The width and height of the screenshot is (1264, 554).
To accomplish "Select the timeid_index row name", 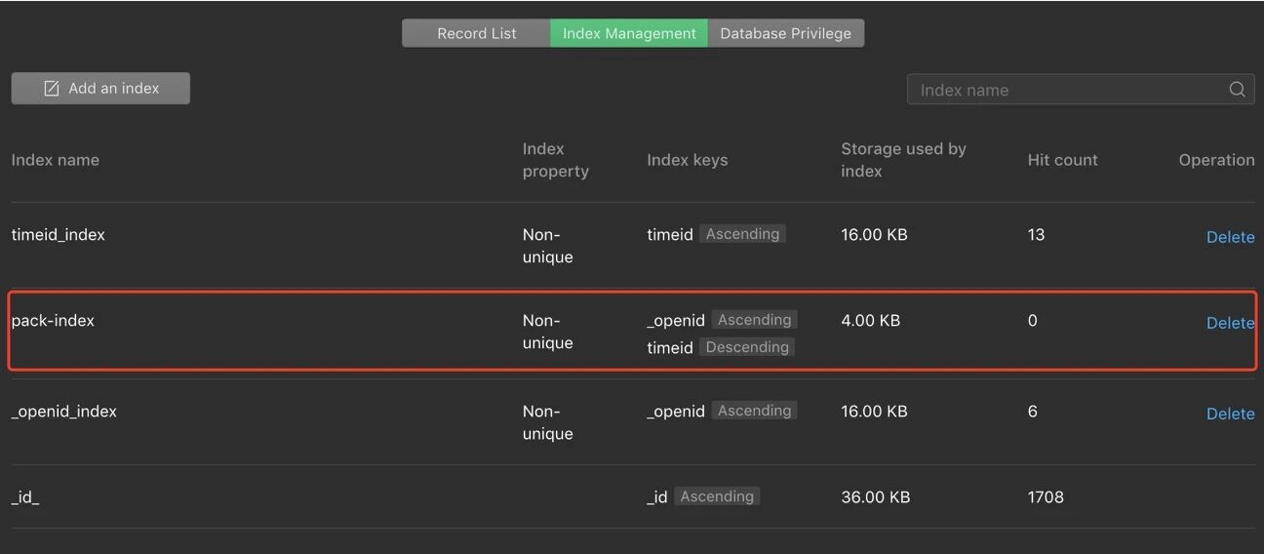I will point(59,235).
